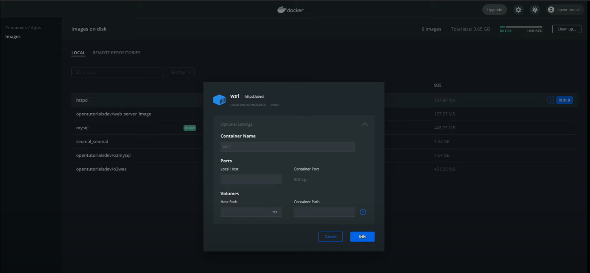Click the blue container icon next to ws1
Image resolution: width=590 pixels, height=273 pixels.
[219, 100]
